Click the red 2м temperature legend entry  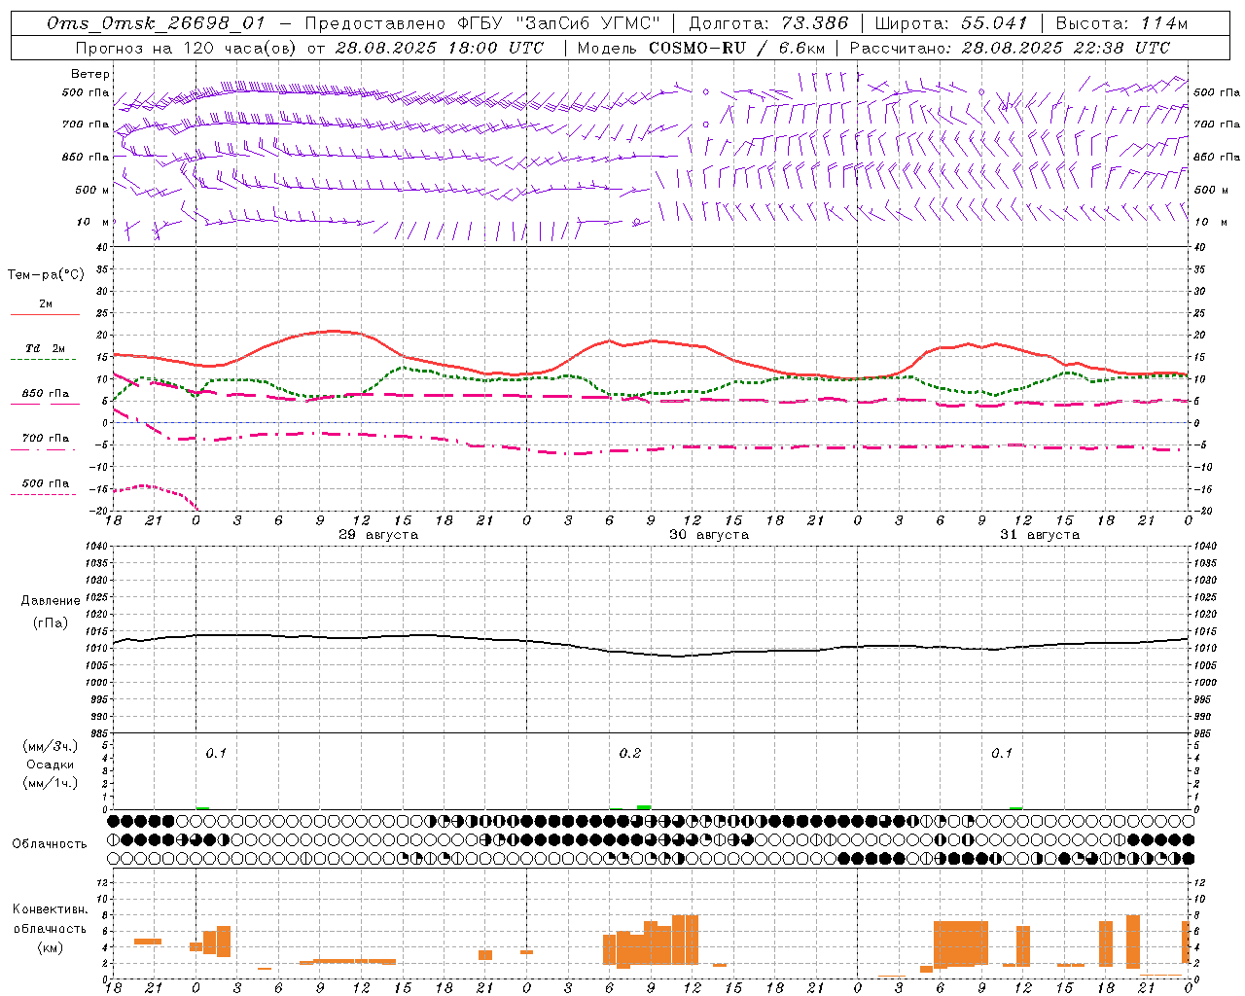45,307
